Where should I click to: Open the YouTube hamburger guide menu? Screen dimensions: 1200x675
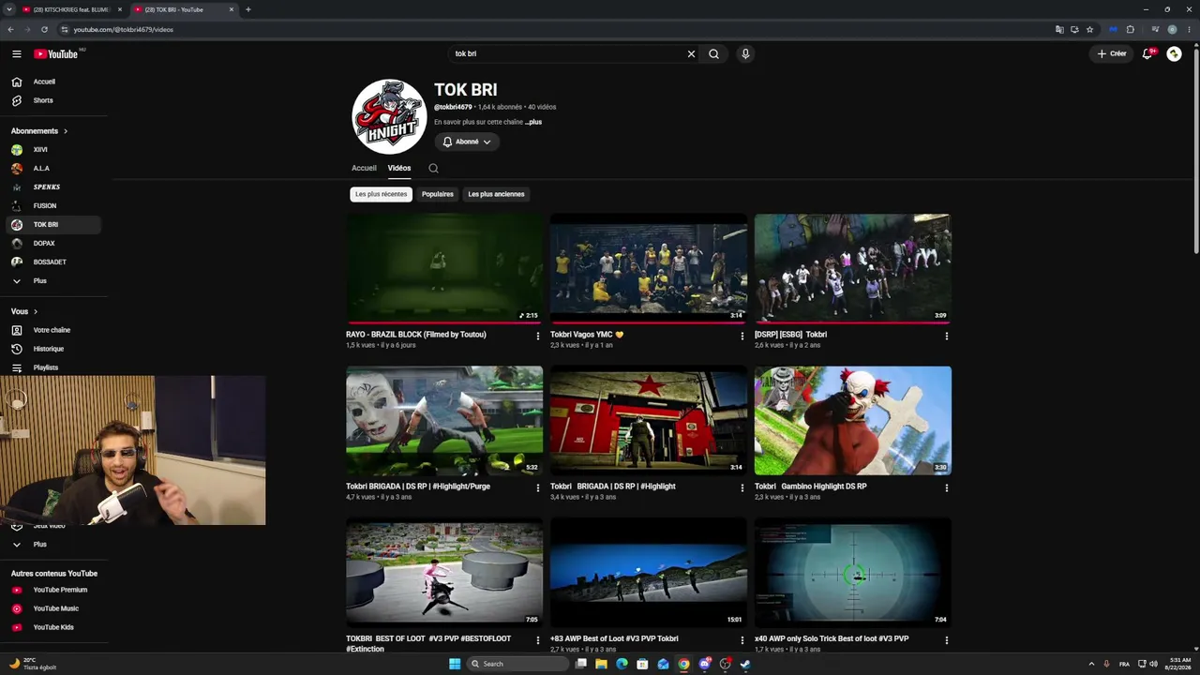point(16,54)
